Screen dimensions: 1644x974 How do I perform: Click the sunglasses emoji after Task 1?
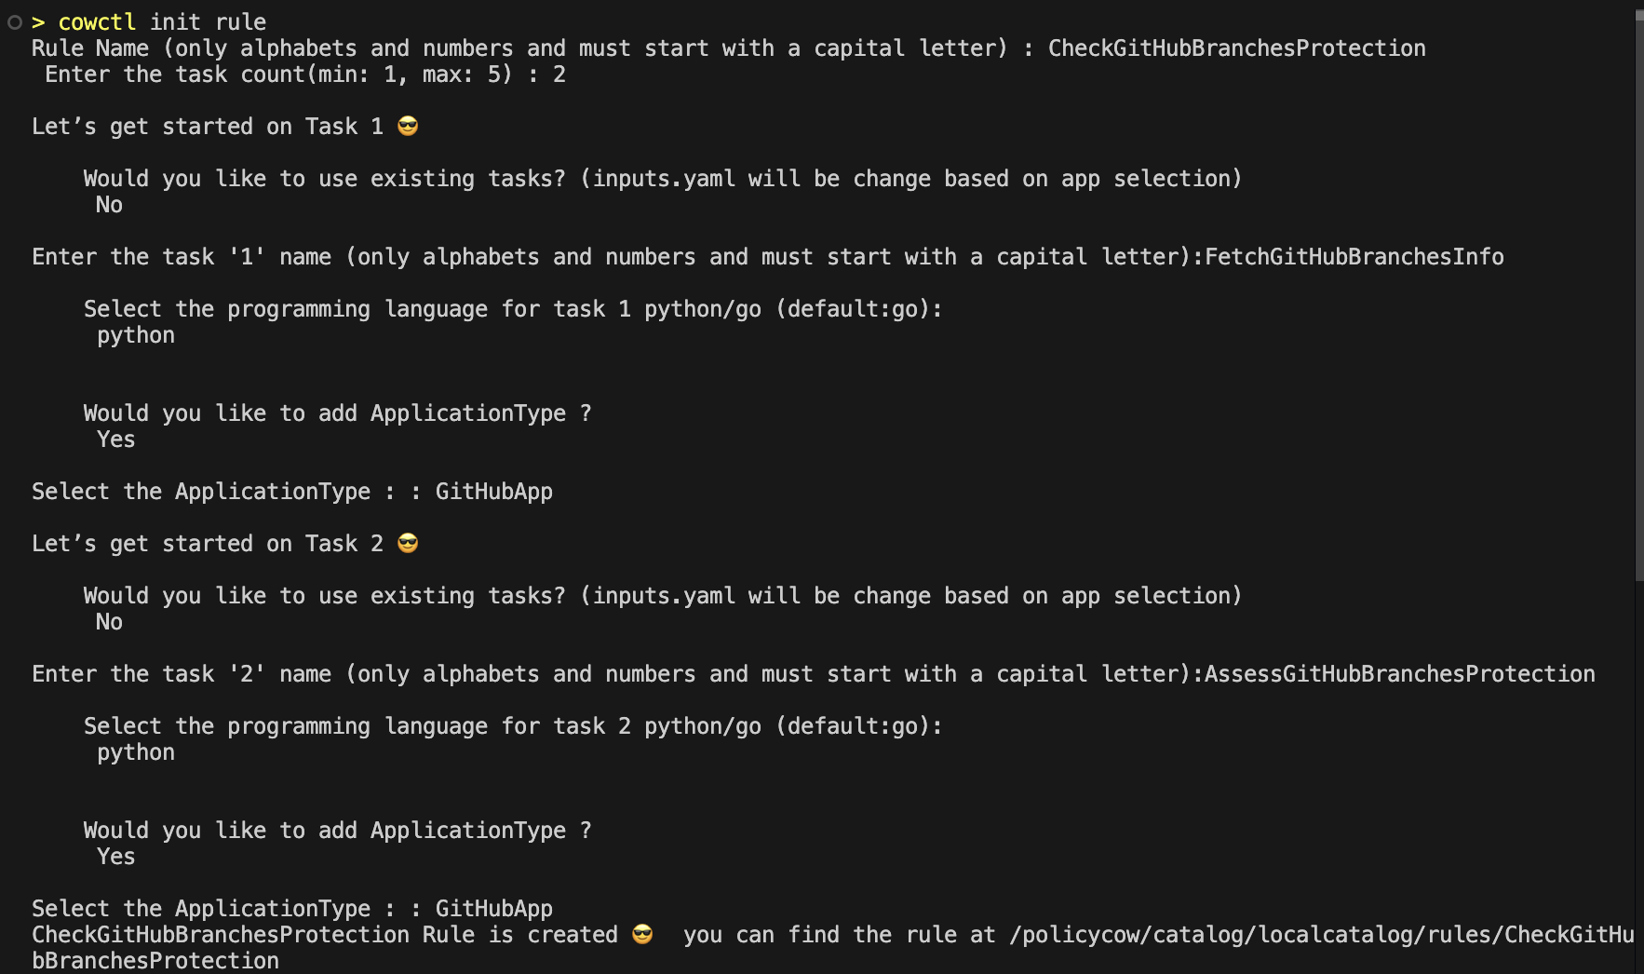(x=408, y=126)
